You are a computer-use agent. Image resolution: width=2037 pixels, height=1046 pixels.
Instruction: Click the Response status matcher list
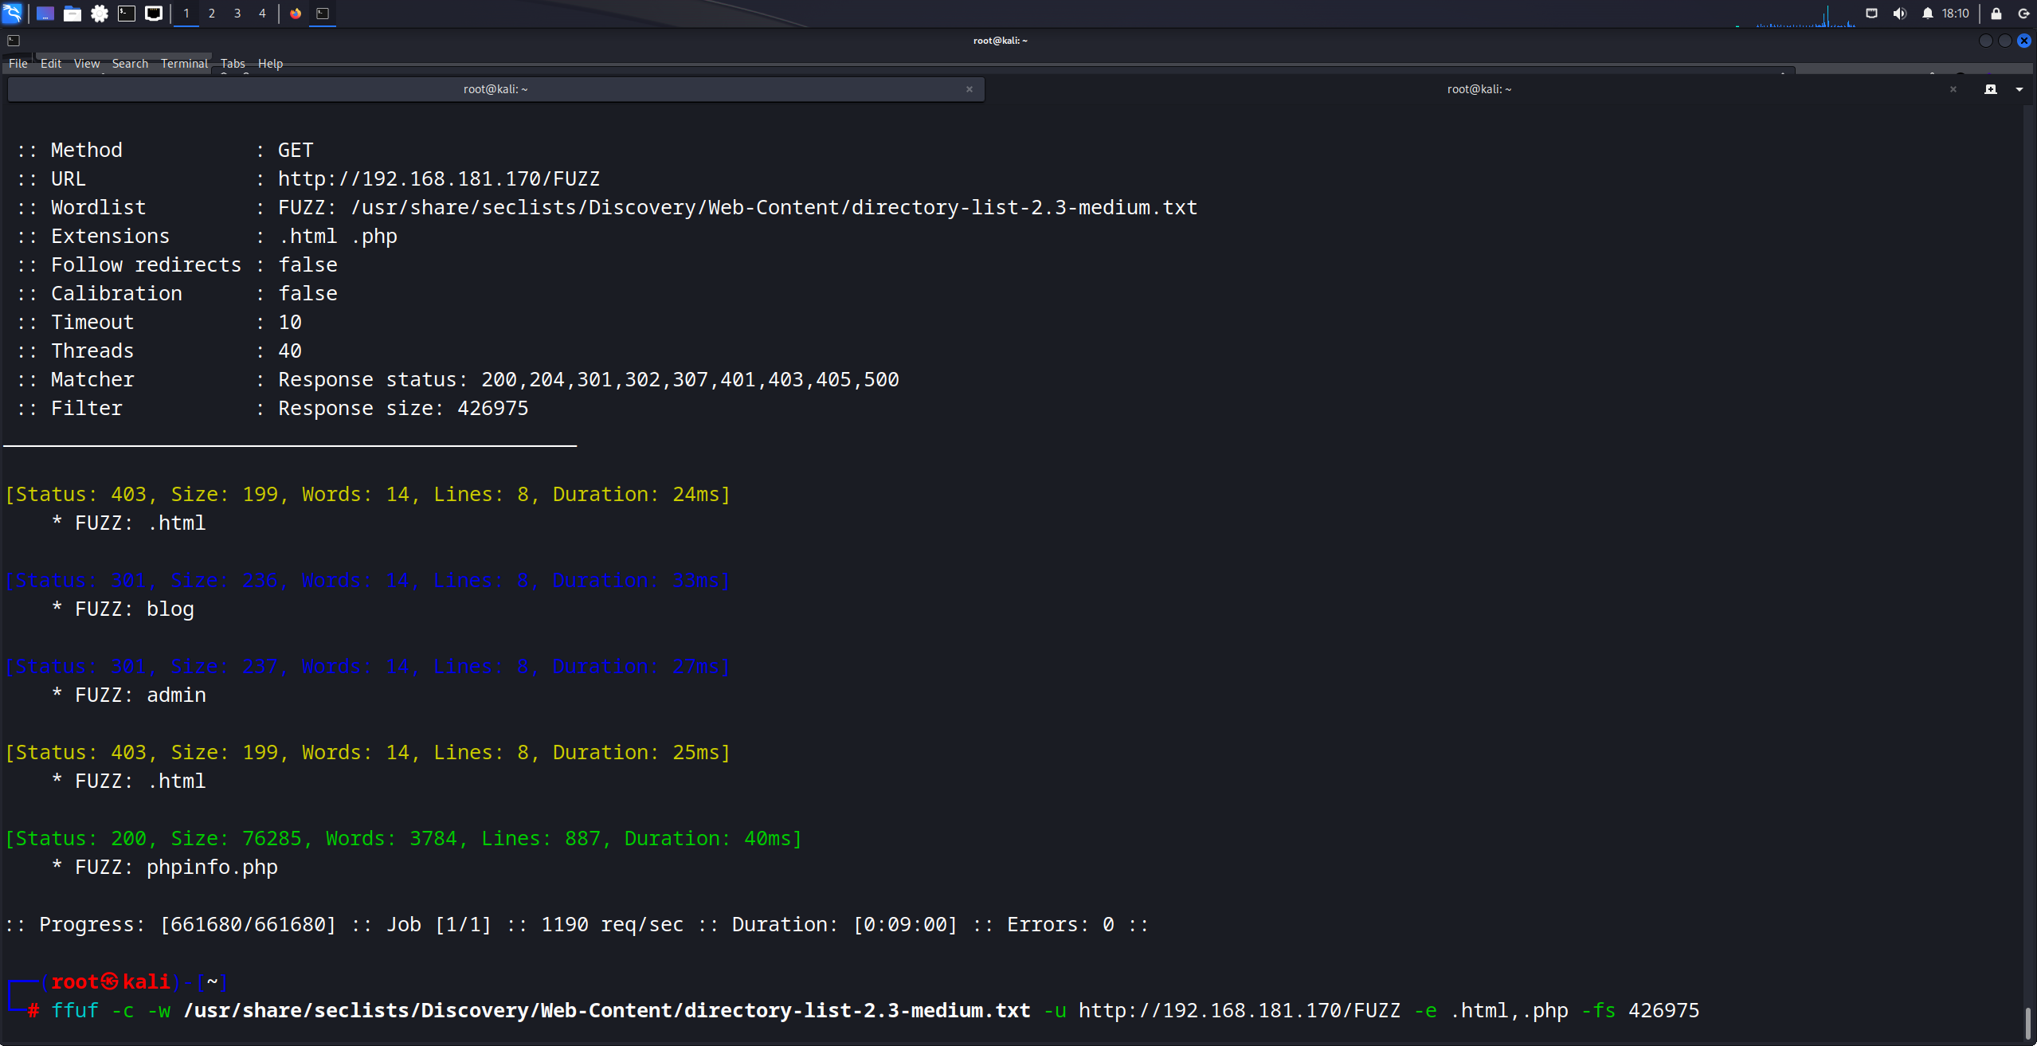690,379
